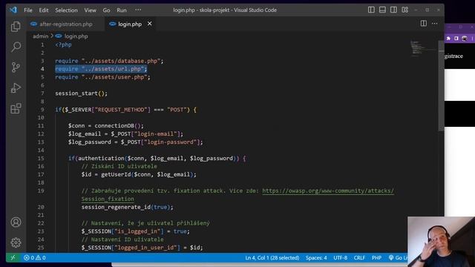
Task: Click the code minimap preview
Action: 422,48
